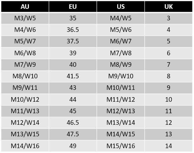This screenshot has width=194, height=153.
Task: Select AU size M8/W10 cell
Action: [25, 76]
